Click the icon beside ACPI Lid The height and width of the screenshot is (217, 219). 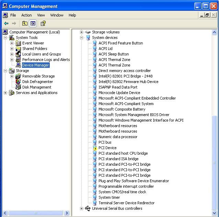tap(95, 49)
